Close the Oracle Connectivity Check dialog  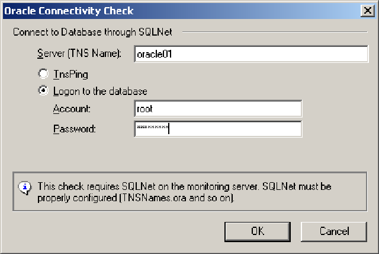[x=368, y=11]
